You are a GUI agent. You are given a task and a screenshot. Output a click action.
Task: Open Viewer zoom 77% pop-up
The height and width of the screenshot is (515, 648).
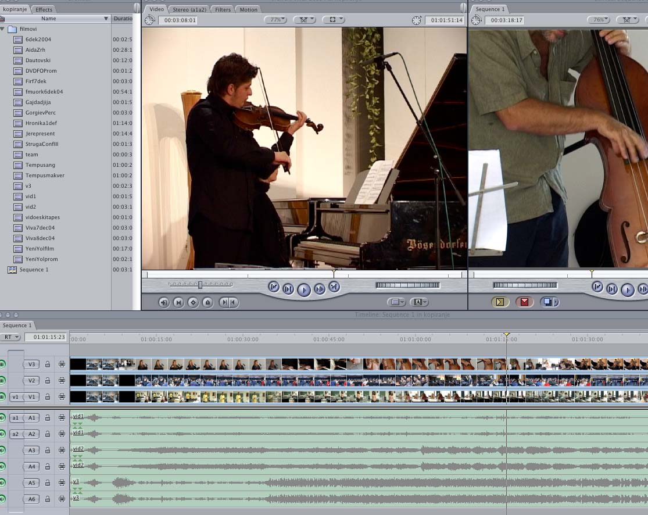(x=275, y=20)
